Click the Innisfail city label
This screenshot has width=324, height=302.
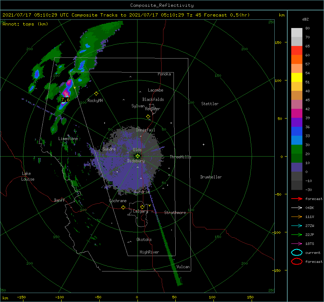coord(145,130)
